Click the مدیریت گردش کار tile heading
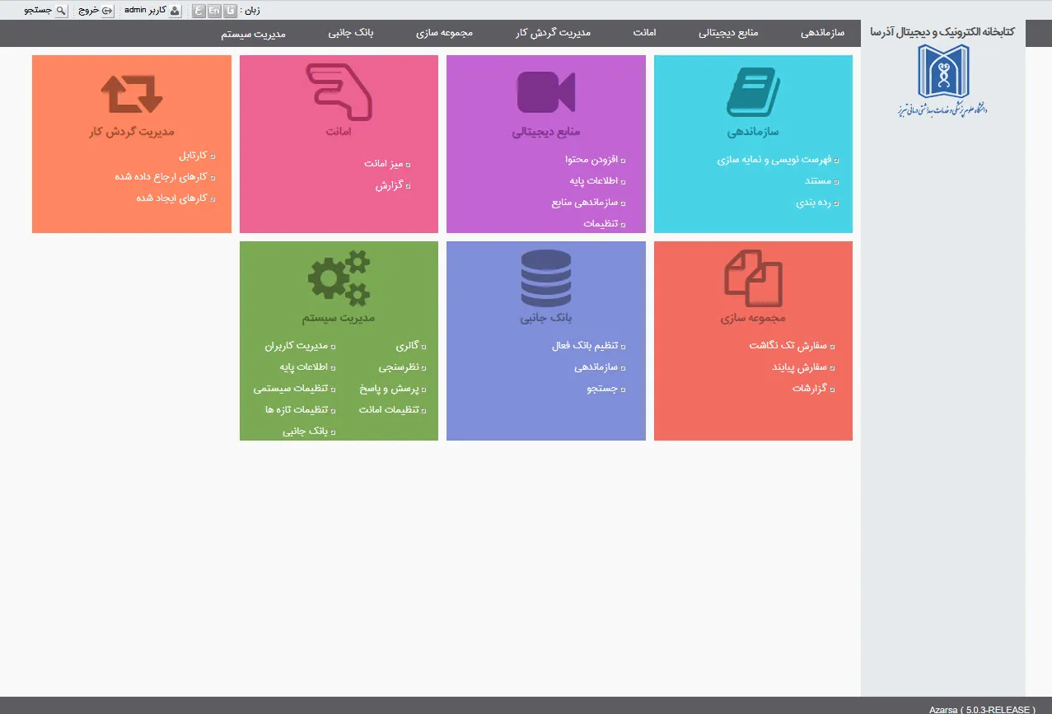Screen dimensions: 1052x714 pos(132,132)
